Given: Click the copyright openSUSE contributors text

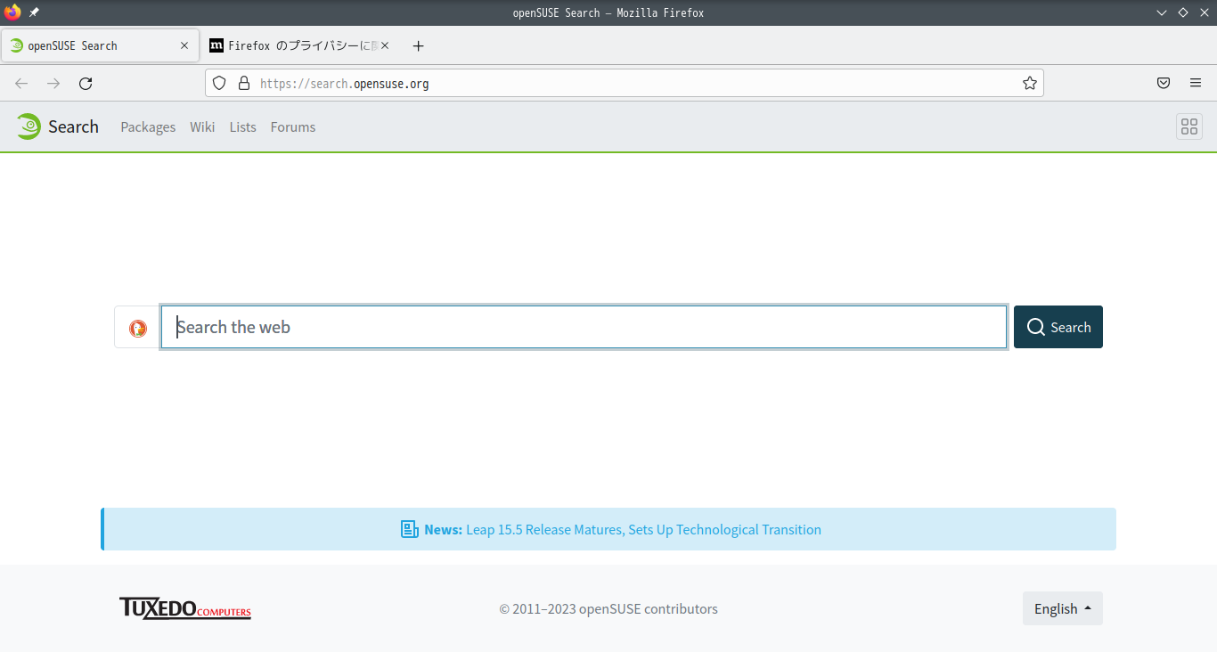Looking at the screenshot, I should point(608,609).
